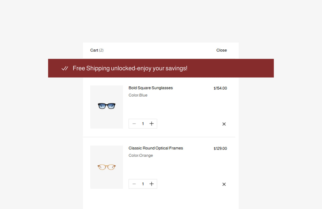Screen dimensions: 322x209
Task: Click the Cart (2) heading
Action: 97,50
